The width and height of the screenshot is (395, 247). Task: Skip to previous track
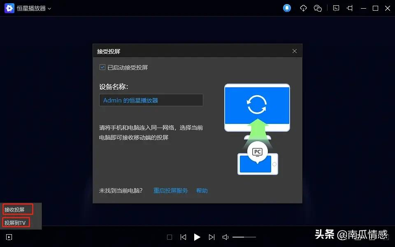coord(183,237)
